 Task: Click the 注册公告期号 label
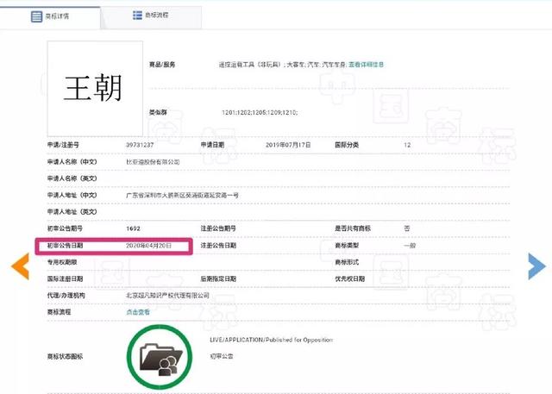[218, 228]
